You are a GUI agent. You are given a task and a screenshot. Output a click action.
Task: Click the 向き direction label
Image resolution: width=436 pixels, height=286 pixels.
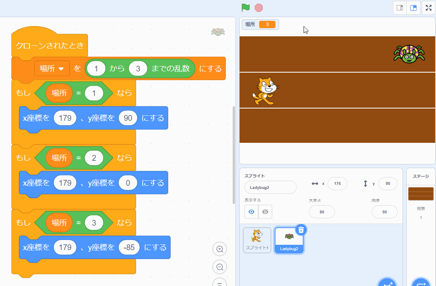pos(376,200)
